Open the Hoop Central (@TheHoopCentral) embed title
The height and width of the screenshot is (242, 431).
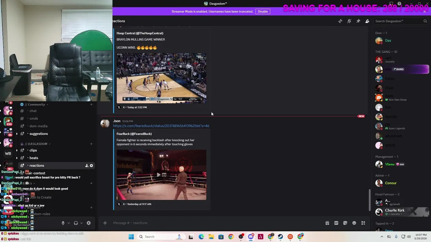point(140,33)
